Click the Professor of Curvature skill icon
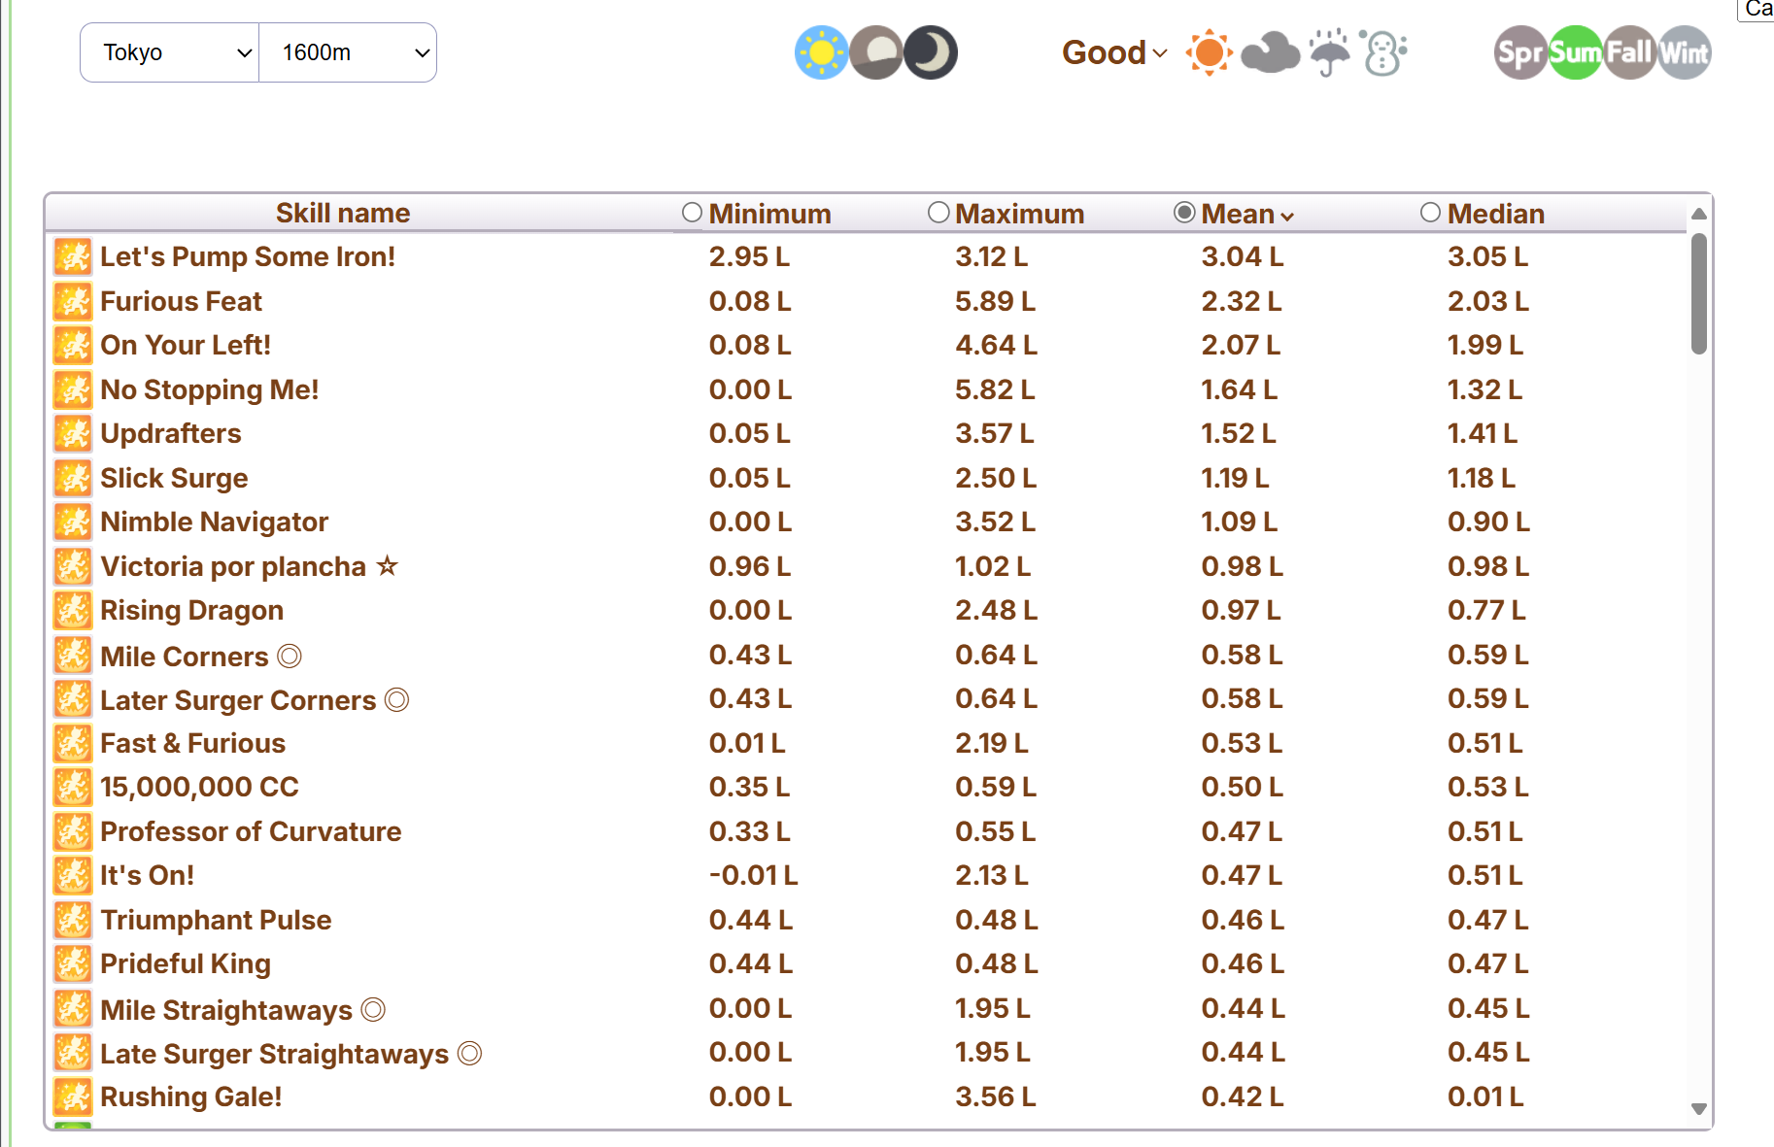 point(73,832)
